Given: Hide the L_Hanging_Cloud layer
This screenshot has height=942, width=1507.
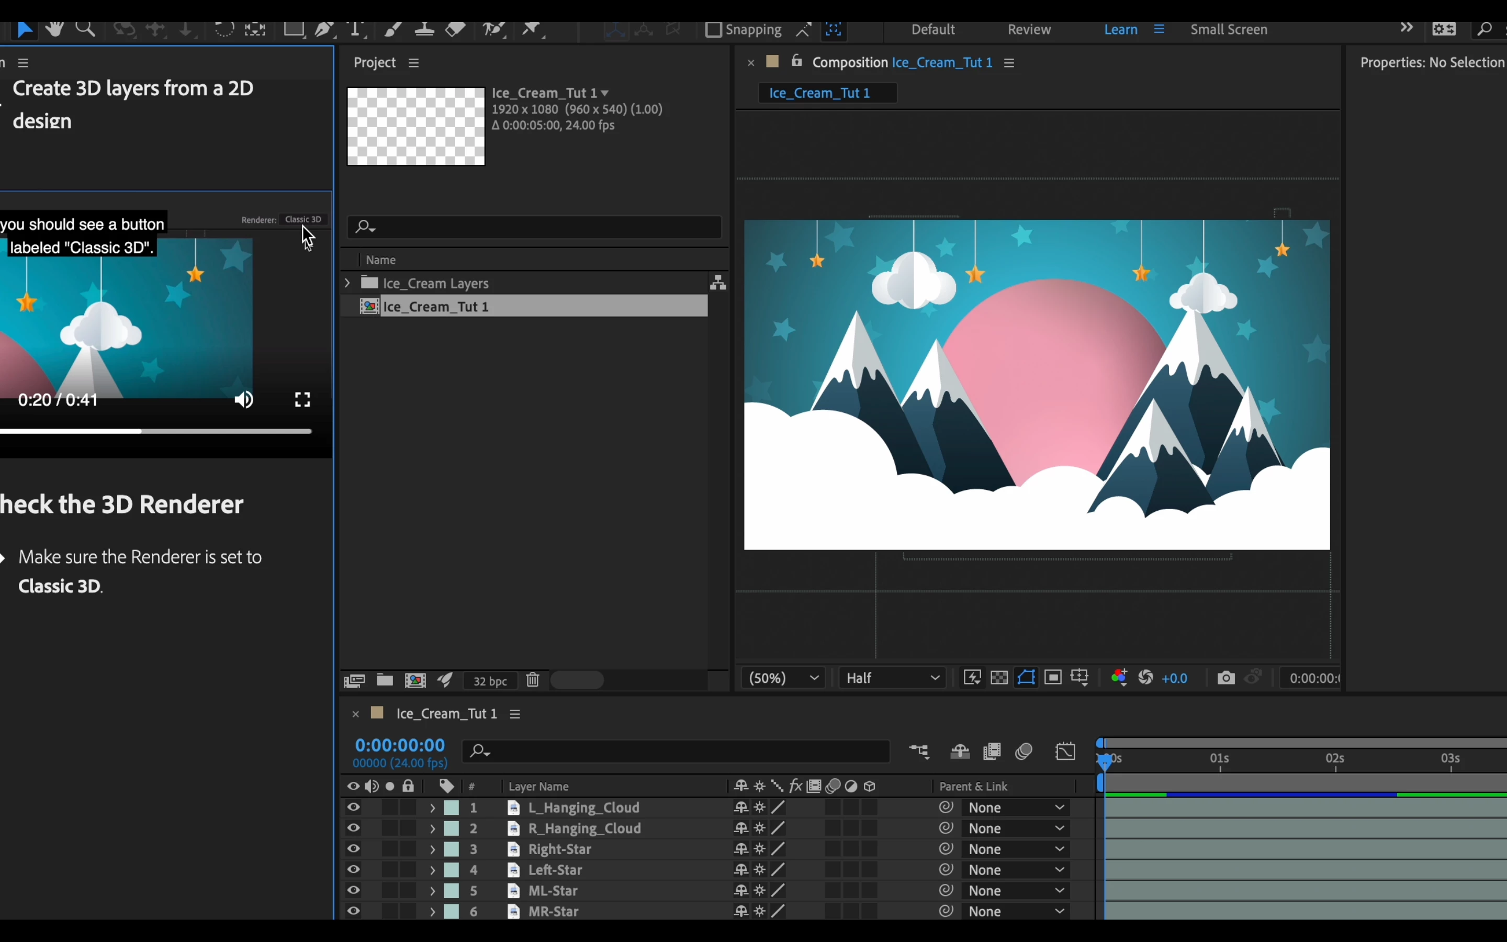Looking at the screenshot, I should (354, 808).
